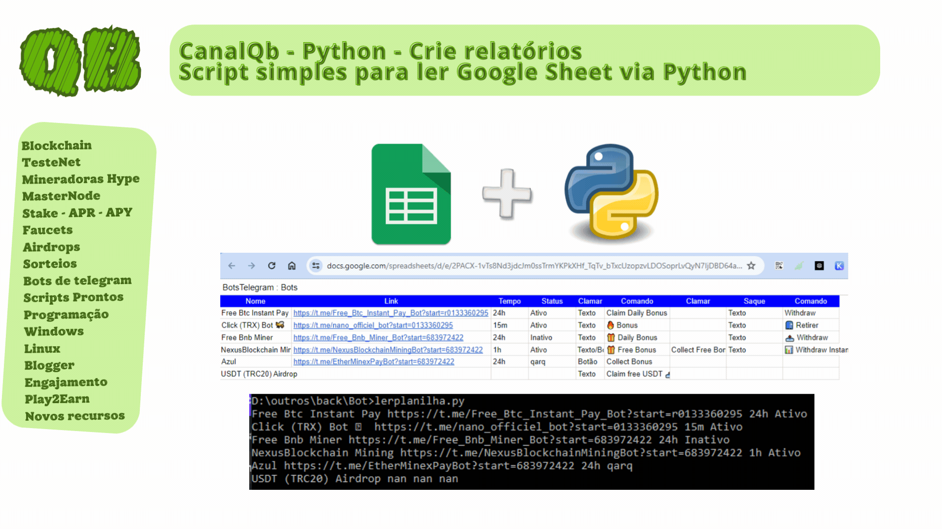
Task: Click the MasterNode sidebar item
Action: pyautogui.click(x=61, y=196)
